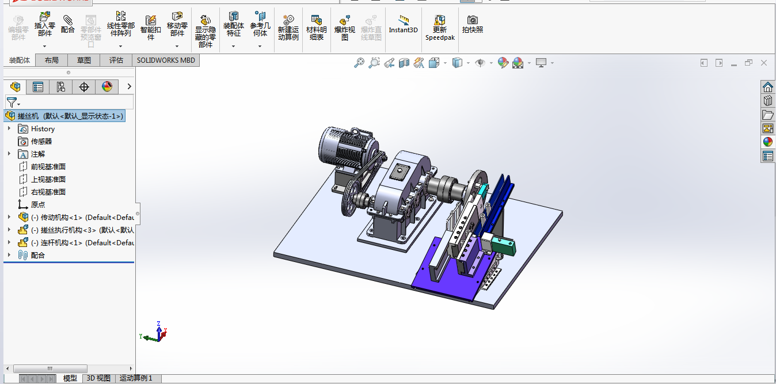Screen dimensions: 776x384
Task: Select the Mate (配合) paperclip tool
Action: 68,24
